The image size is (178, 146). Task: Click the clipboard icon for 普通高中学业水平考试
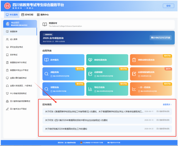click(7, 70)
